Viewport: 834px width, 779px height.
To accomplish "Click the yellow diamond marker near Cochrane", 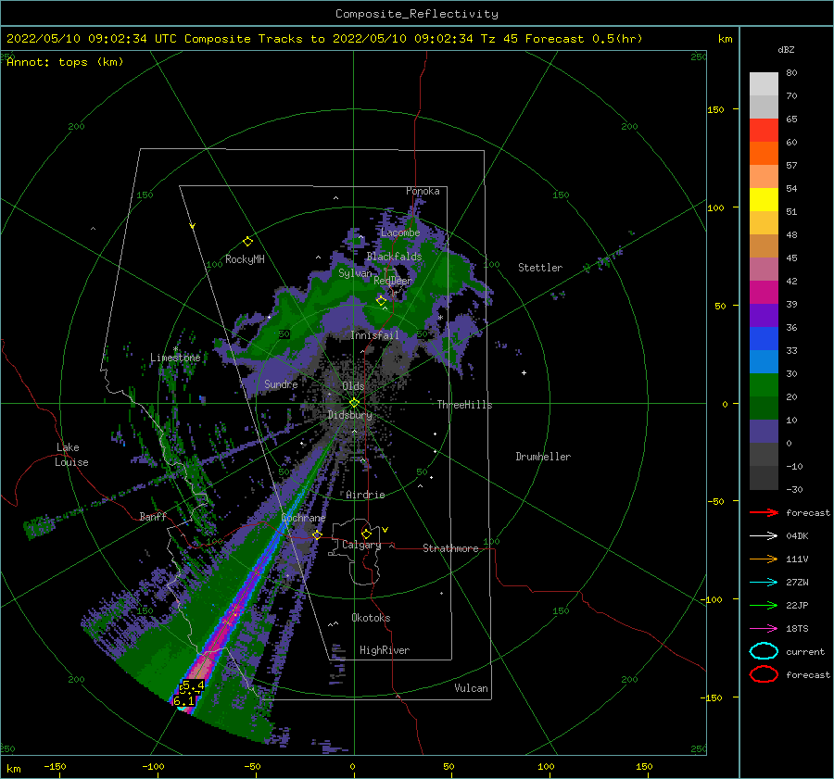I will pos(318,535).
